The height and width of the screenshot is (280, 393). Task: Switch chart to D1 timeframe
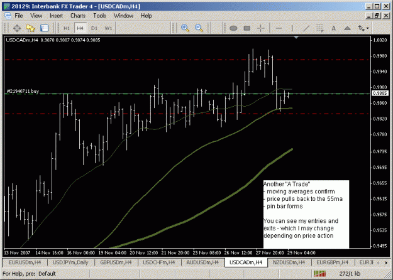click(94, 28)
